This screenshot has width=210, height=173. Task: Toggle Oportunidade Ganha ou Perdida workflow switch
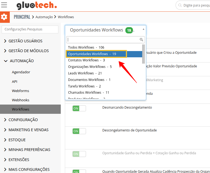click(x=79, y=154)
